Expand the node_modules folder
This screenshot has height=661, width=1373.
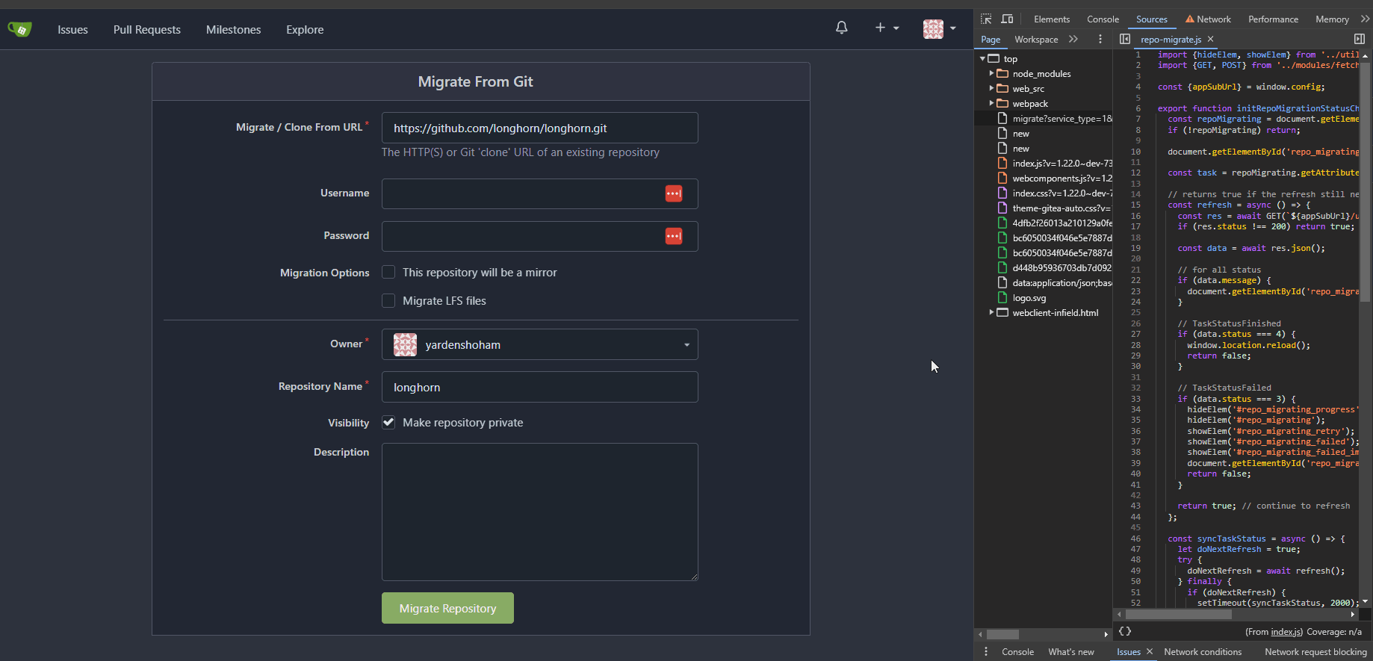[x=992, y=73]
